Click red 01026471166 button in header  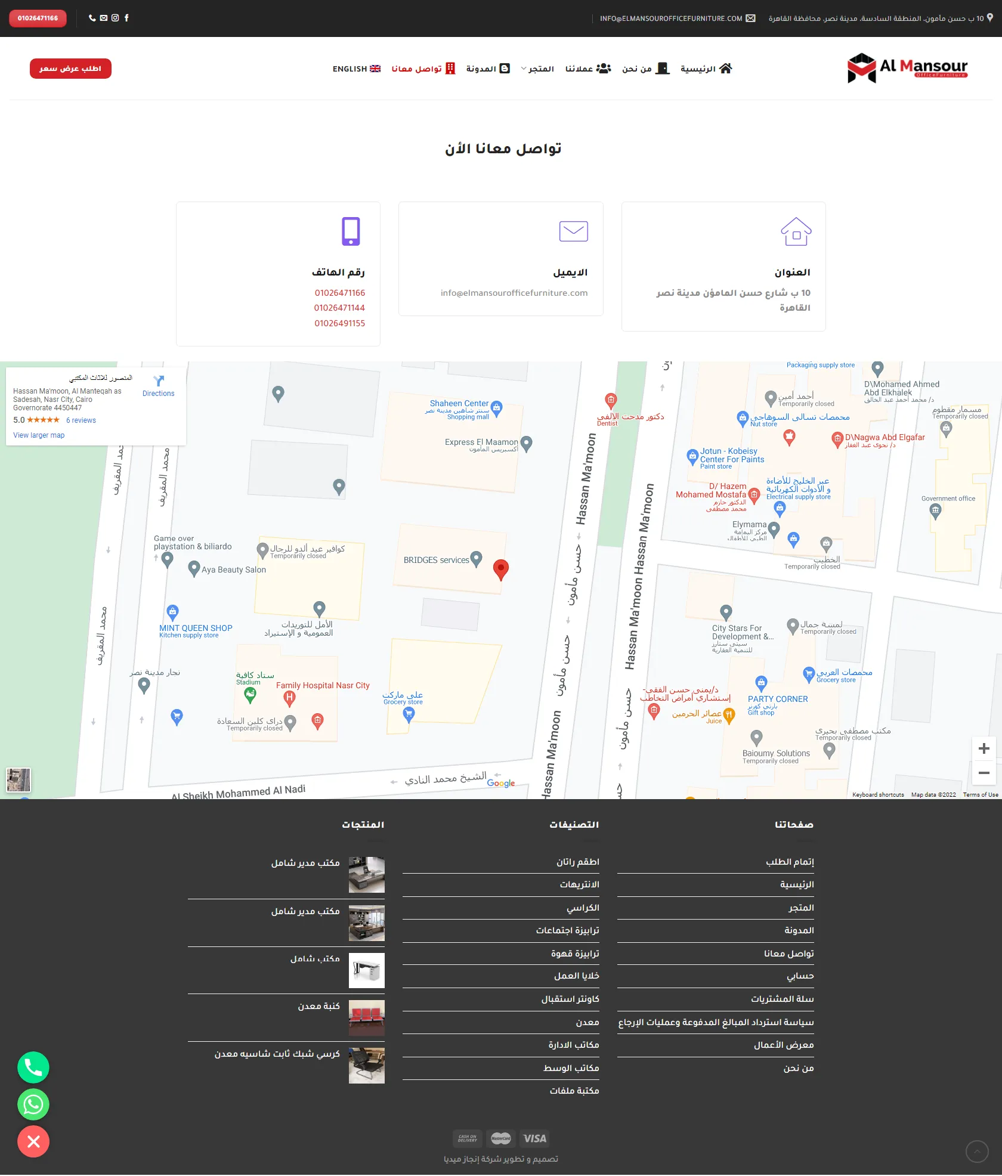38,18
